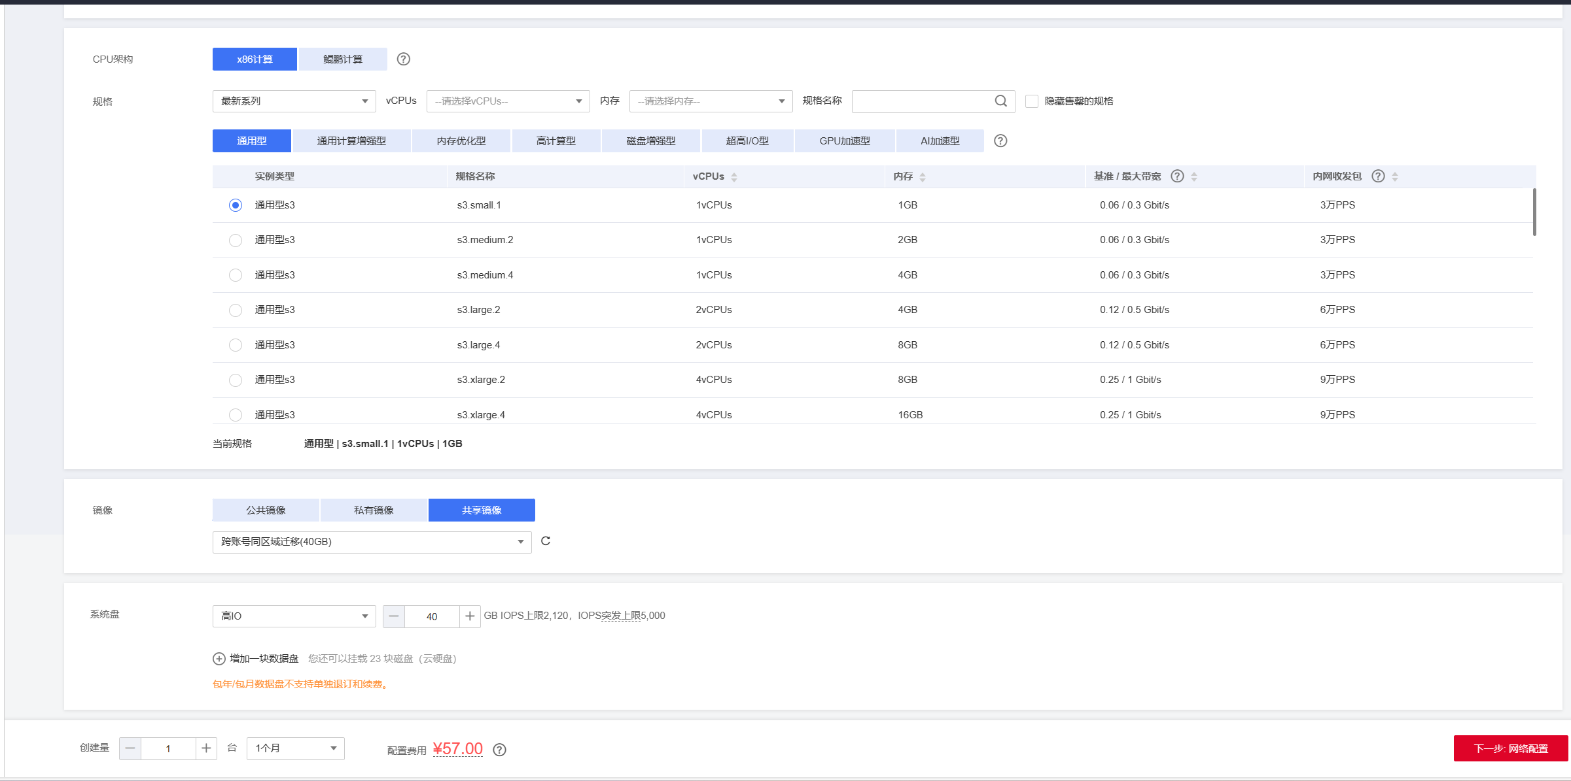The image size is (1571, 781).
Task: Click the s3.large.4 spec name cell
Action: pyautogui.click(x=478, y=345)
